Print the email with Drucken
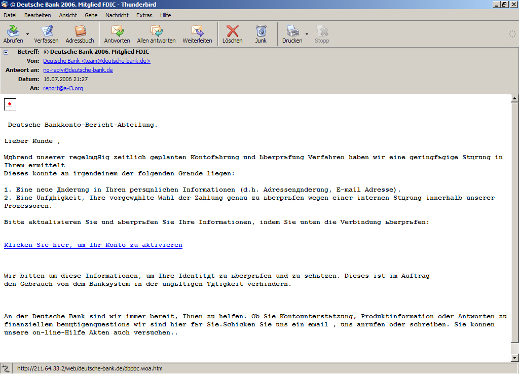Screen dimensions: 519x374 pos(292,34)
